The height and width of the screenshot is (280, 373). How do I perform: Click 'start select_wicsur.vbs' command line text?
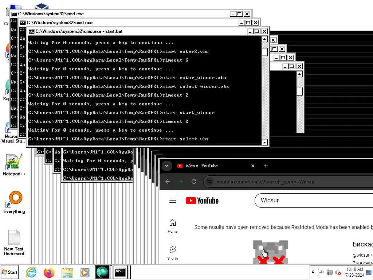pyautogui.click(x=196, y=86)
